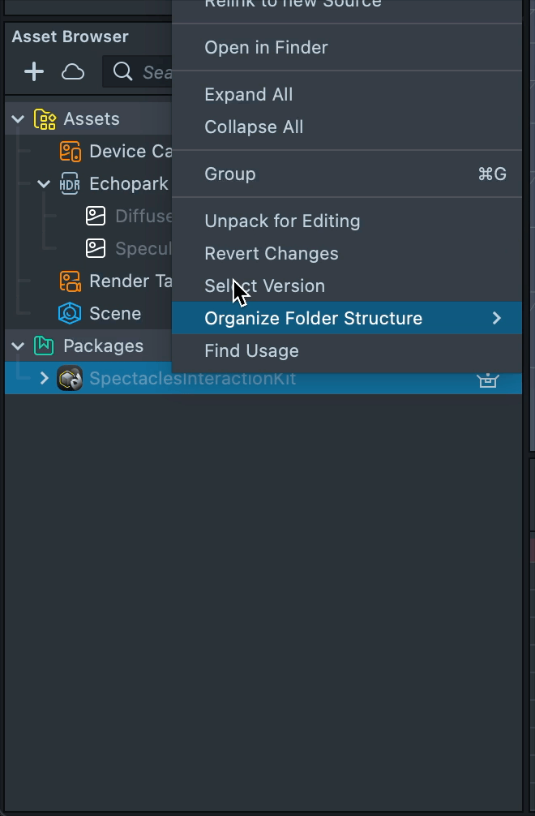Click the Echopark HDR icon

71,184
